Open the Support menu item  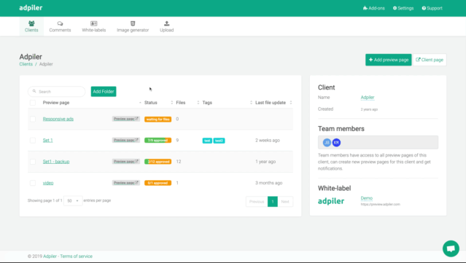pyautogui.click(x=432, y=8)
